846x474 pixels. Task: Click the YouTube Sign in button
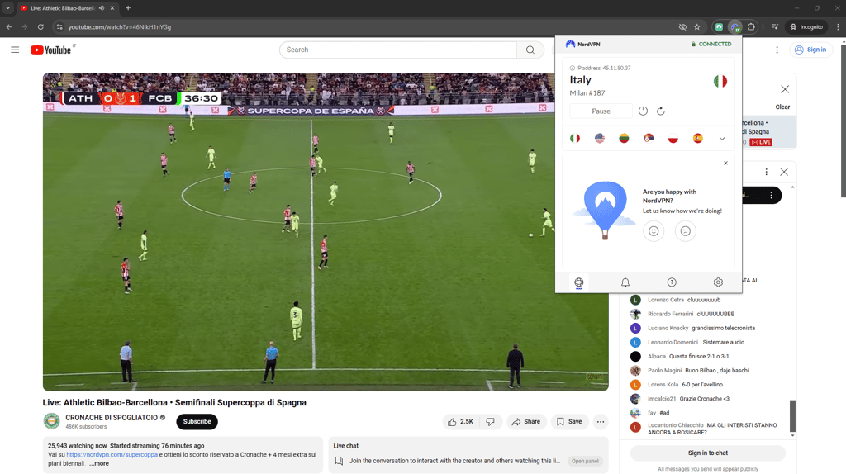pos(811,50)
